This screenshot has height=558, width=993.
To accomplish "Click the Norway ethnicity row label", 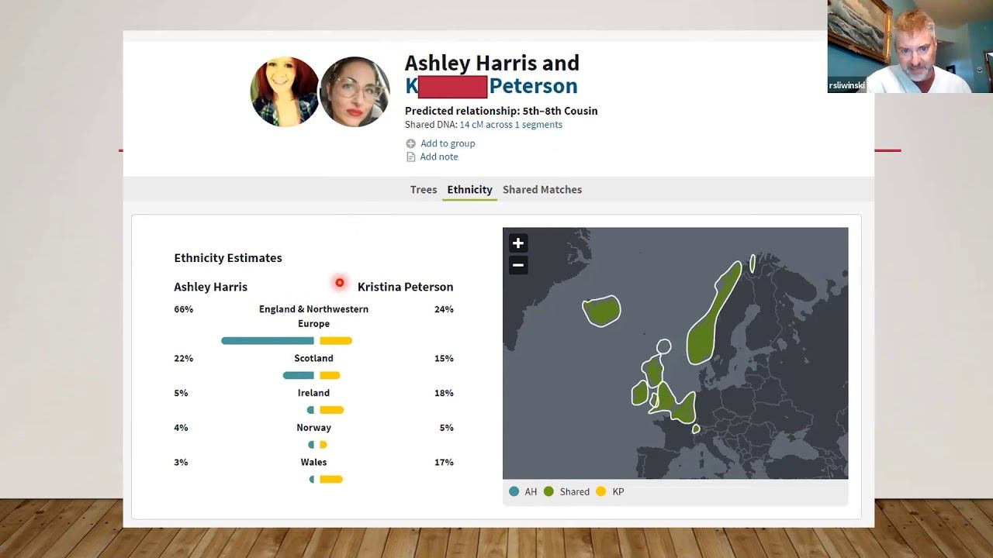I will click(x=313, y=428).
